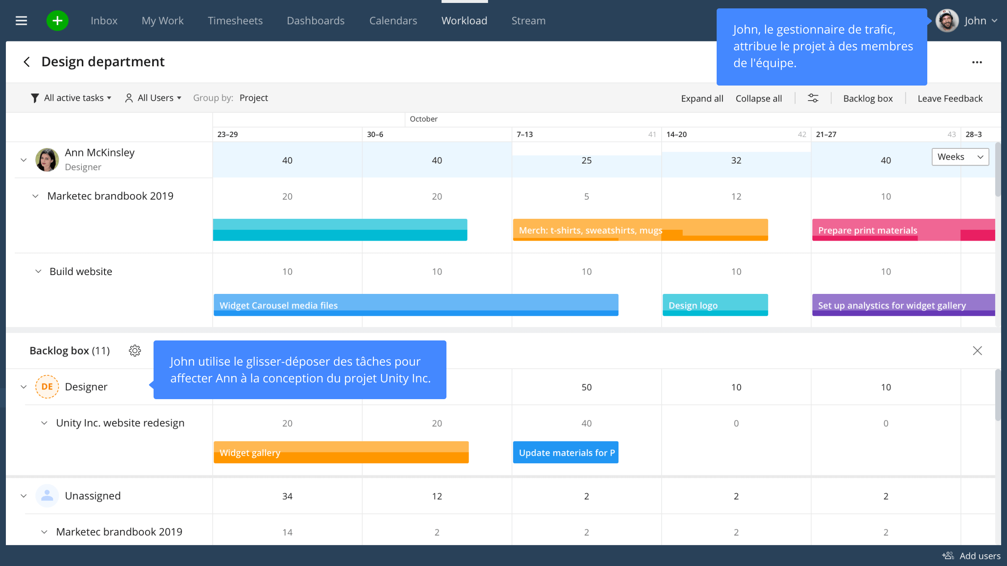
Task: Open workload display settings sliders icon
Action: pyautogui.click(x=813, y=98)
